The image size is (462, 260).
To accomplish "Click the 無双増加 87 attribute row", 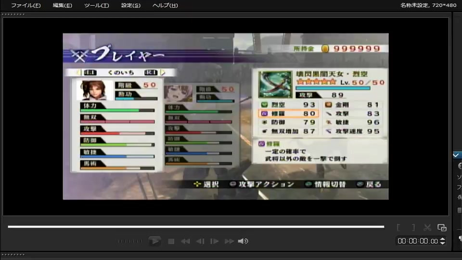I will tap(288, 131).
